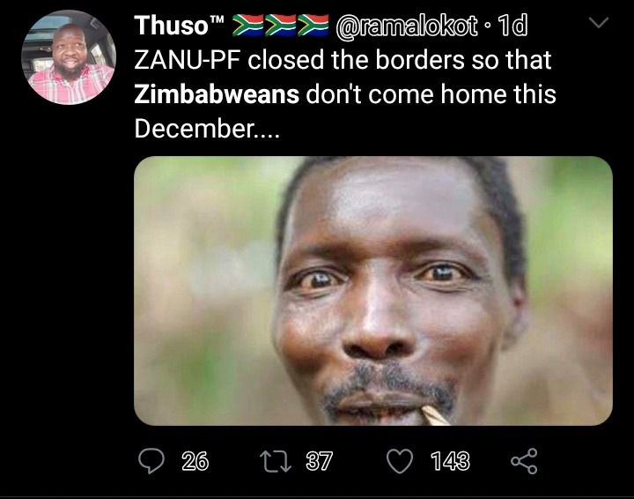Click the stick in the man's mouth
Viewport: 634px width, 499px height.
coord(435,415)
